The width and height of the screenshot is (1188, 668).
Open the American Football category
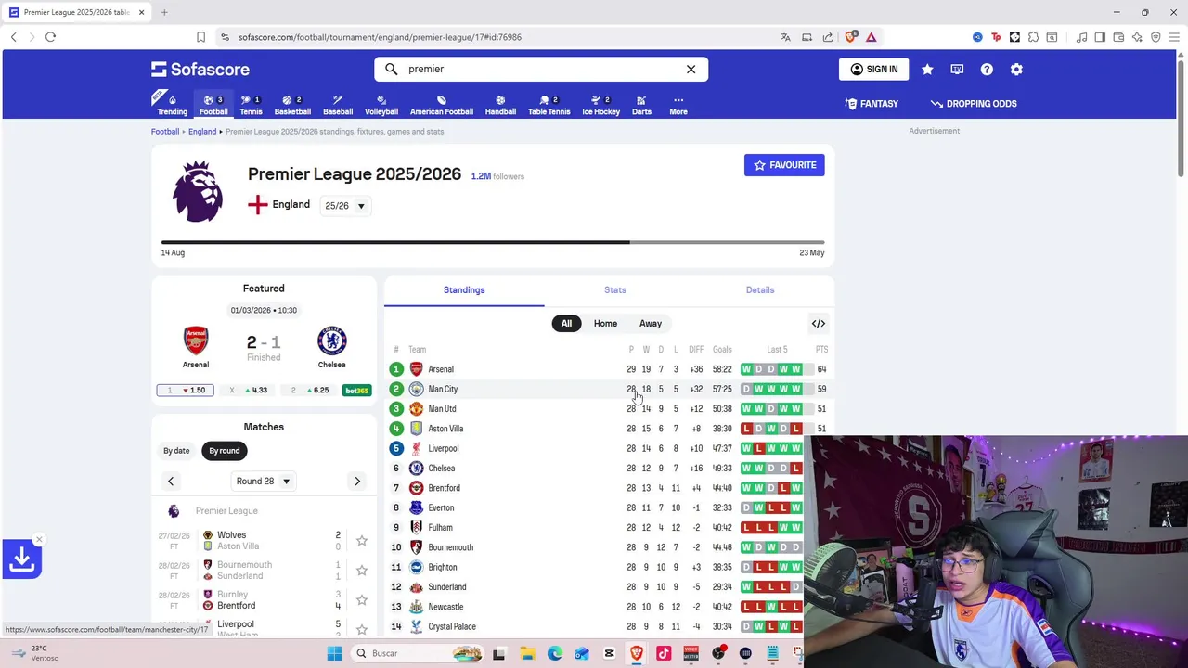click(442, 105)
